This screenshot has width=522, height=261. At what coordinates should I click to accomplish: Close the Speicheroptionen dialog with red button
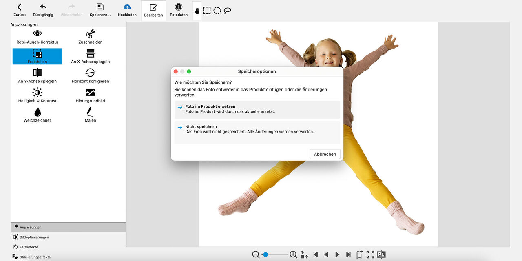coord(176,71)
